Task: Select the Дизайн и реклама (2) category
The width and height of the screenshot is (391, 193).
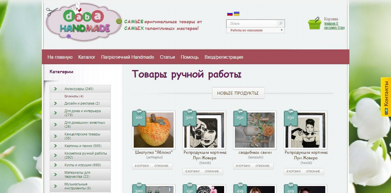Action: (82, 103)
